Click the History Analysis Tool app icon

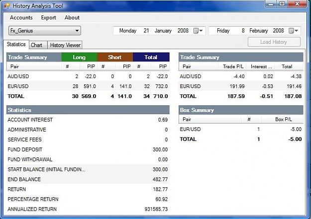(x=6, y=6)
